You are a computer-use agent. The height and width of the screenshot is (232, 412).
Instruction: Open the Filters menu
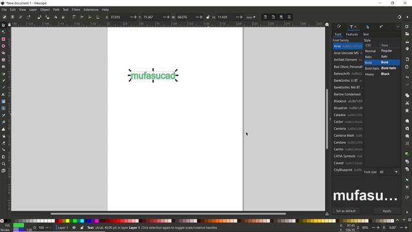(x=76, y=10)
